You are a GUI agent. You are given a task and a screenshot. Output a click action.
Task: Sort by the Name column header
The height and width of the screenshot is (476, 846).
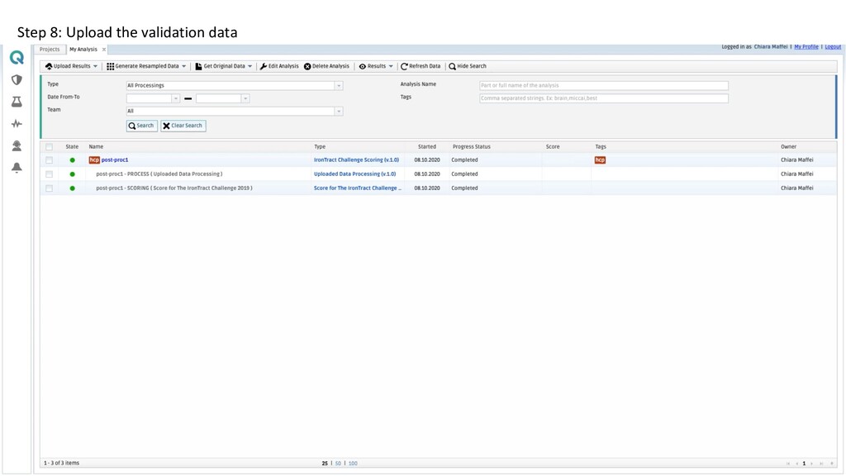tap(96, 147)
